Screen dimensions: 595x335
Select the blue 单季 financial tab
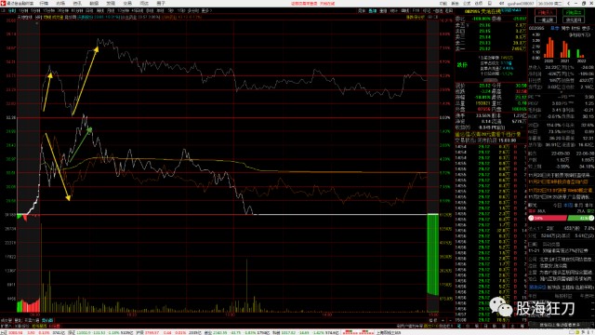[x=555, y=28]
